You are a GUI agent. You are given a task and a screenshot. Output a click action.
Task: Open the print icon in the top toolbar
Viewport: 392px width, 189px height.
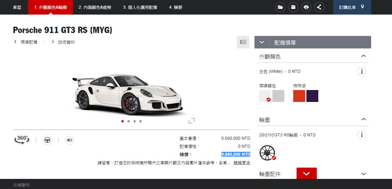(306, 7)
